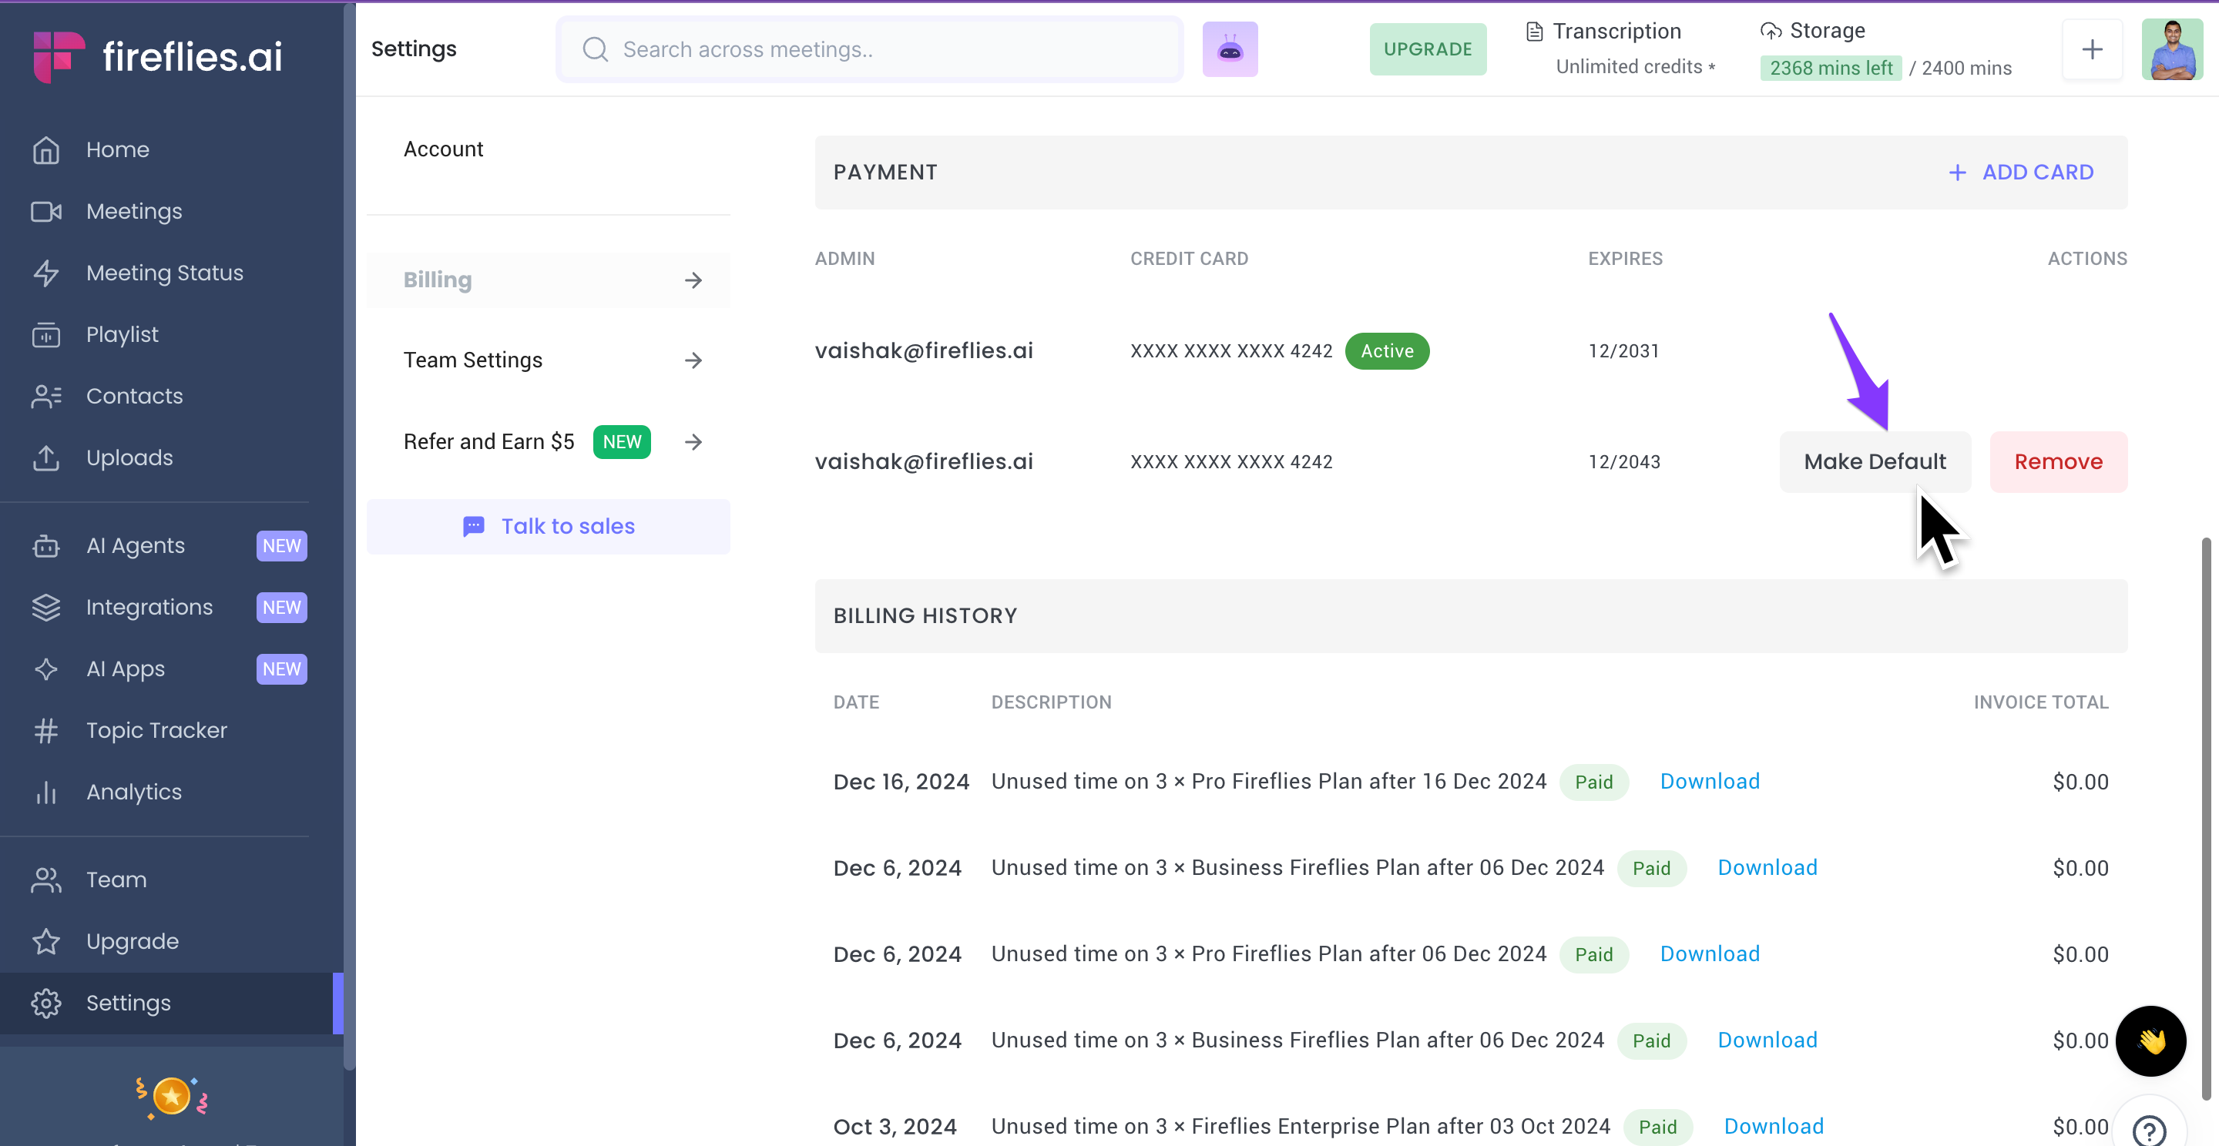Remove the second credit card
This screenshot has width=2219, height=1146.
(x=2058, y=462)
